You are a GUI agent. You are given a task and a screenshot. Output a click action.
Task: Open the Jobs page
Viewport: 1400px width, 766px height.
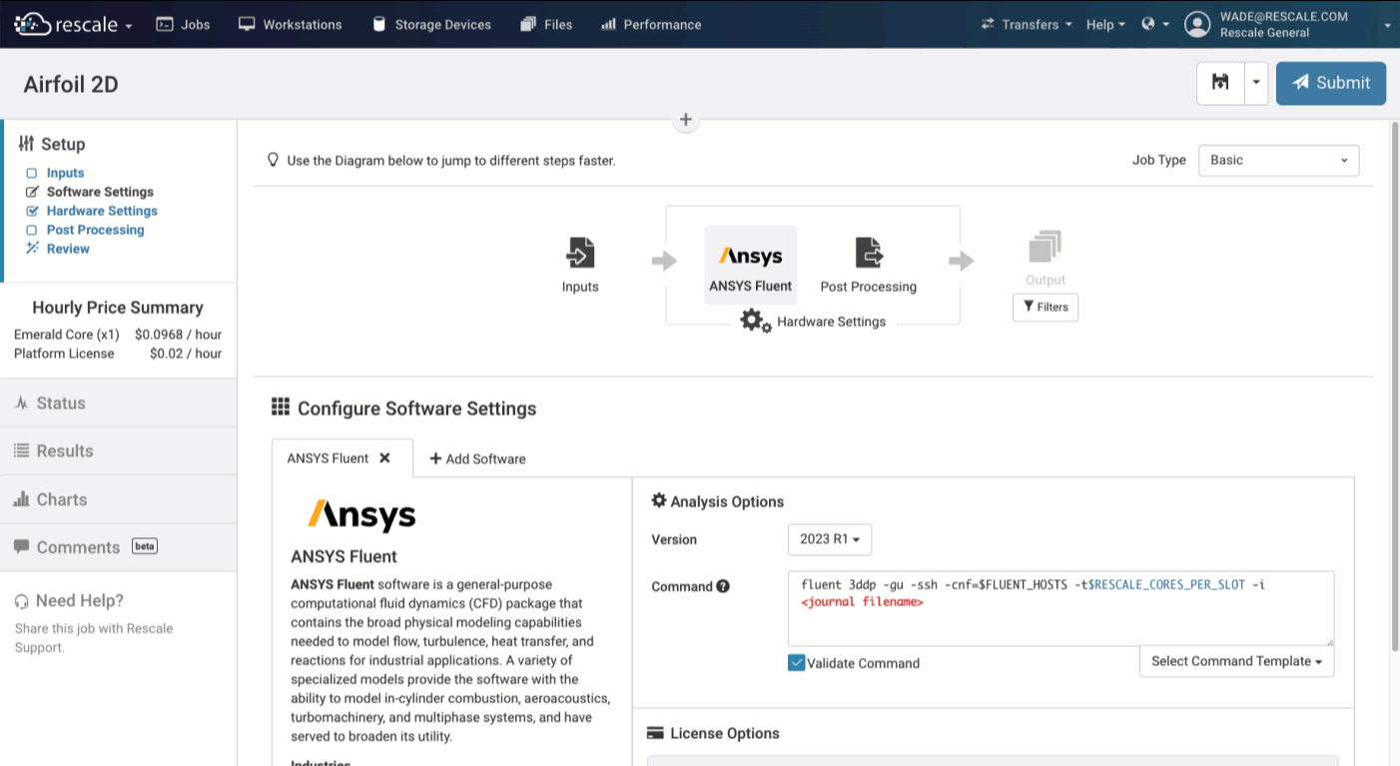tap(184, 24)
